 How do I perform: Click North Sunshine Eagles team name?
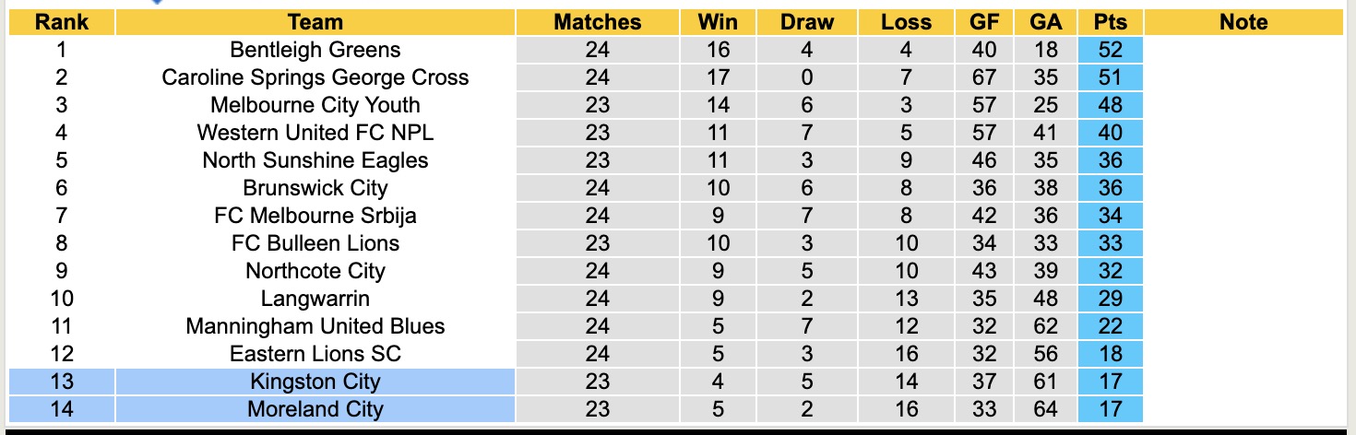point(315,160)
